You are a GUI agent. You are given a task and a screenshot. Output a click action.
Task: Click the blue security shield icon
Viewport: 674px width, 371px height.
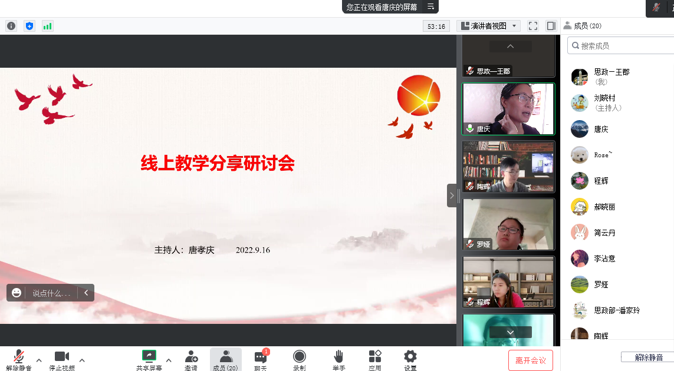coord(29,26)
